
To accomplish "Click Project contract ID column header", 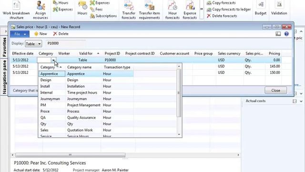I will (x=140, y=54).
